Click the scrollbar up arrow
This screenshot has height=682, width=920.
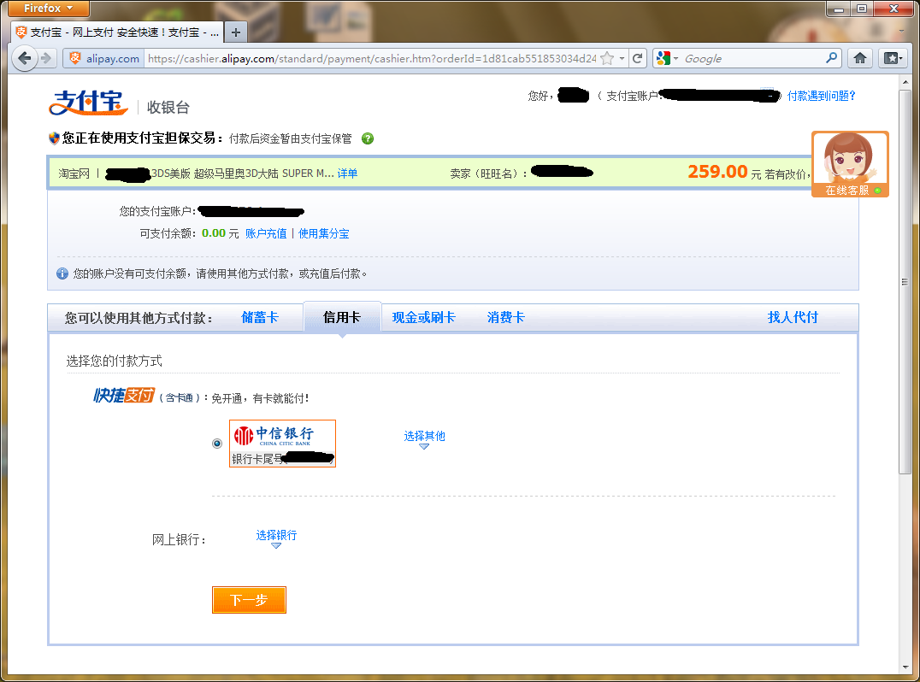pos(904,83)
